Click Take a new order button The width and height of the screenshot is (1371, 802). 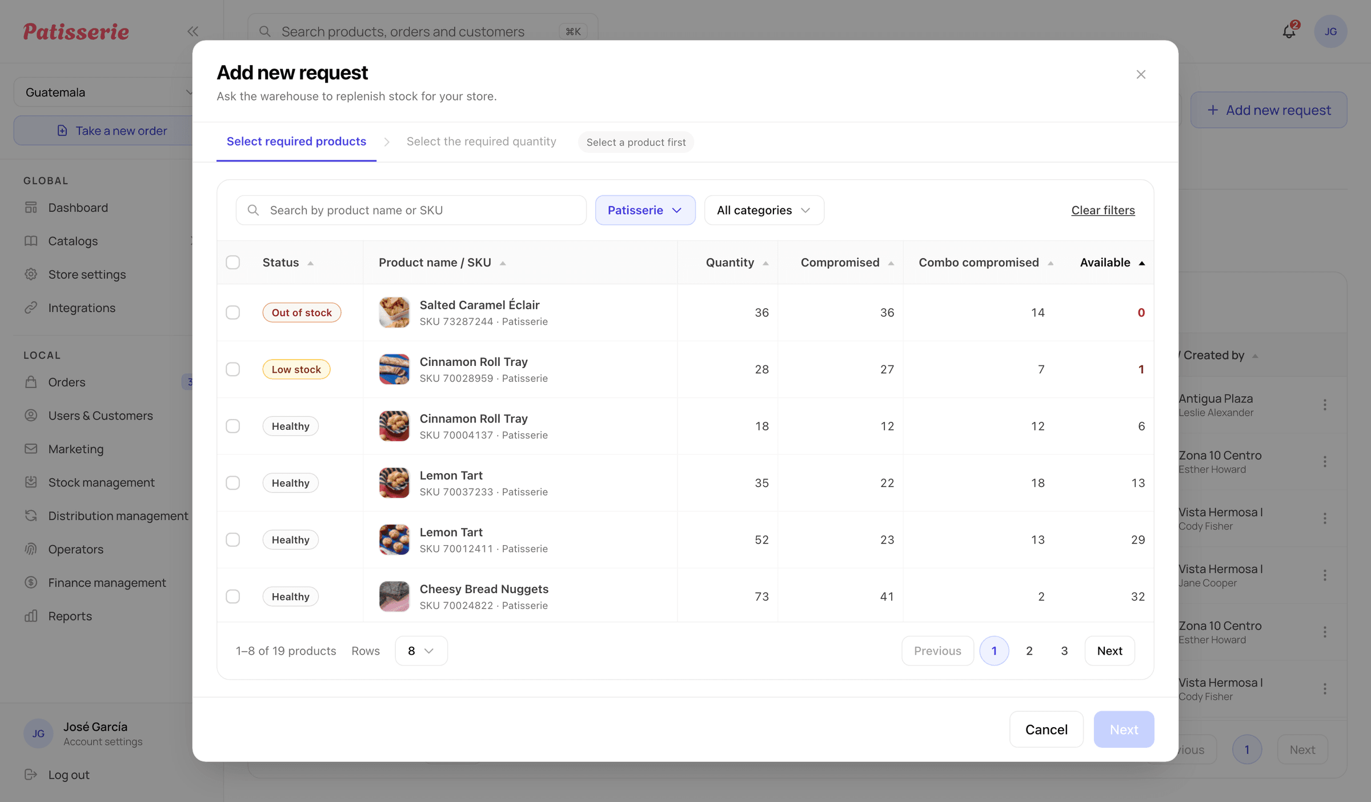(103, 131)
